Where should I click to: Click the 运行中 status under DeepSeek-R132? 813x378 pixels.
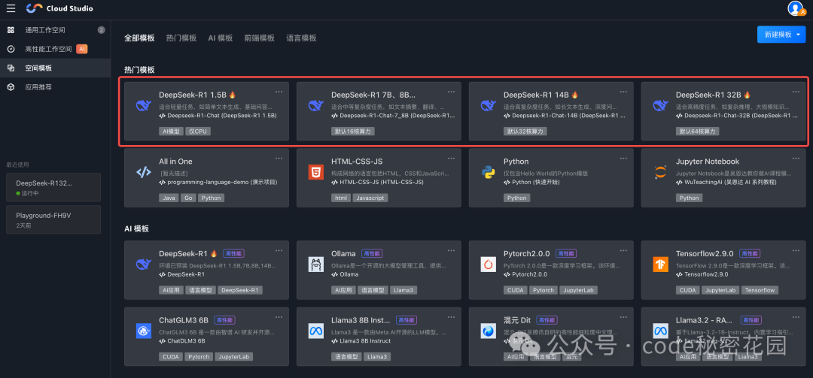(x=26, y=193)
